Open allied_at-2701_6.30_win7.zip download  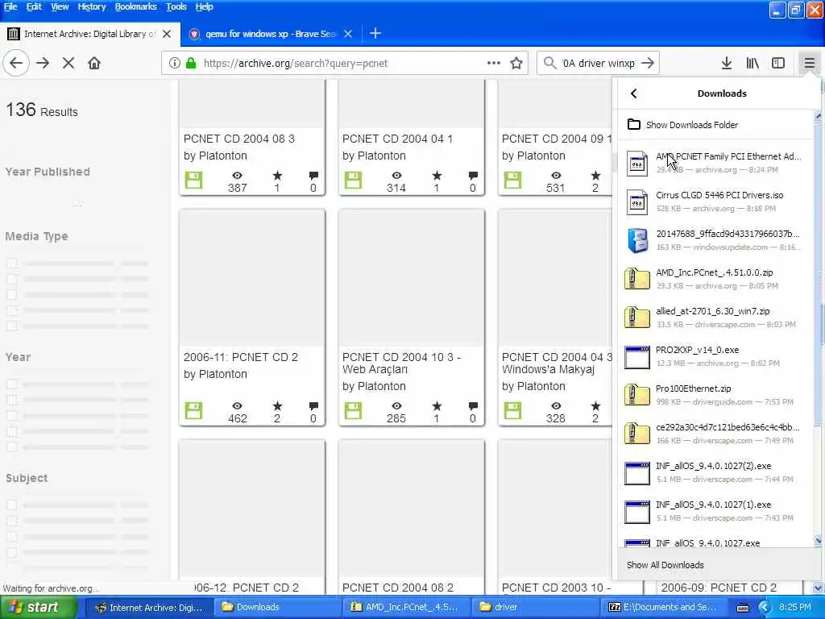pos(715,318)
